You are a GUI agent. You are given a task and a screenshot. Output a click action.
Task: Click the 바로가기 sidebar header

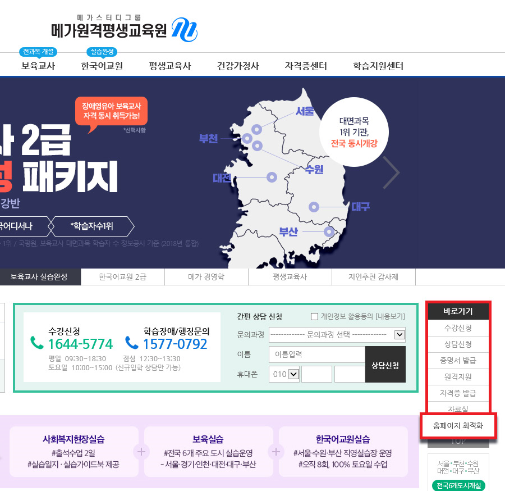pyautogui.click(x=458, y=311)
